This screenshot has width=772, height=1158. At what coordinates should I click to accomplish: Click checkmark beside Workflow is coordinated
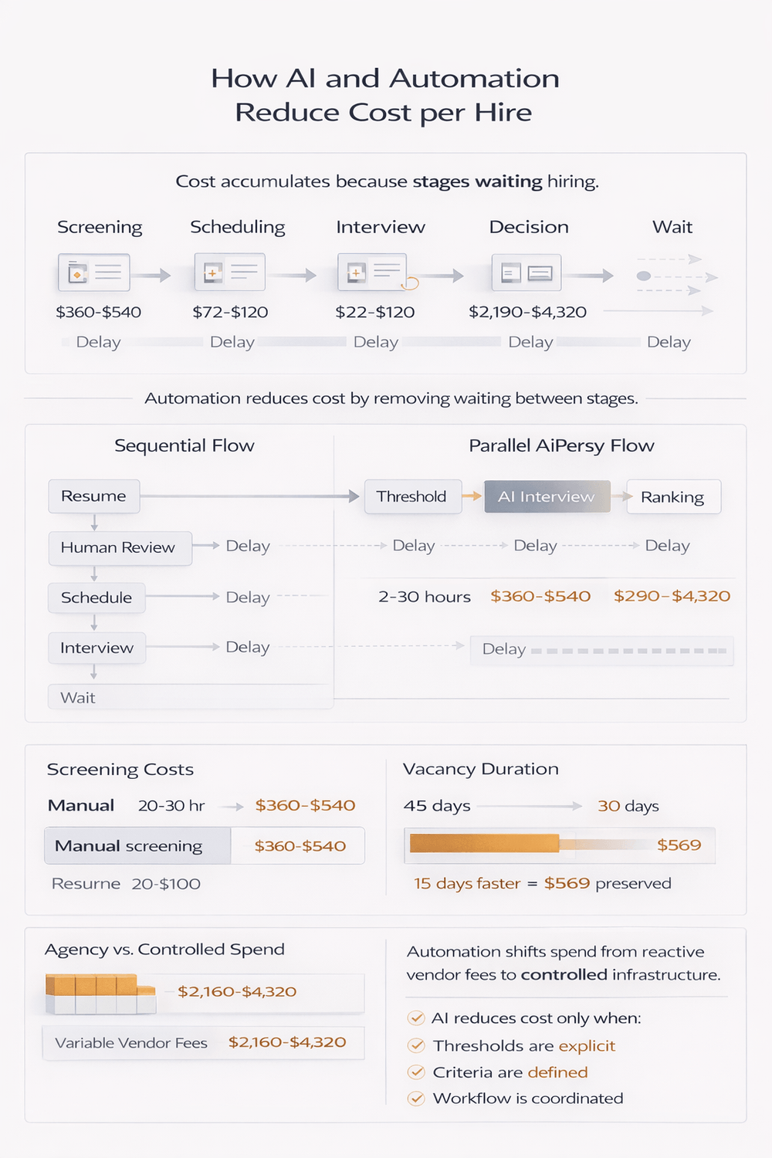coord(416,1098)
